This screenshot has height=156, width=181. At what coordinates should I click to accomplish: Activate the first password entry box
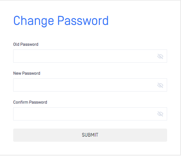[90, 56]
